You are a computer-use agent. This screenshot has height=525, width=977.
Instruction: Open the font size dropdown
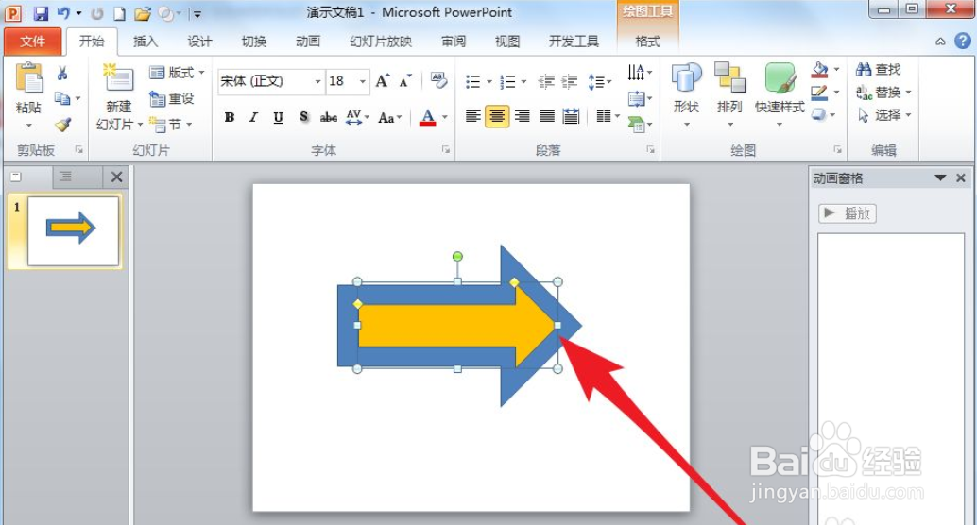(x=363, y=81)
